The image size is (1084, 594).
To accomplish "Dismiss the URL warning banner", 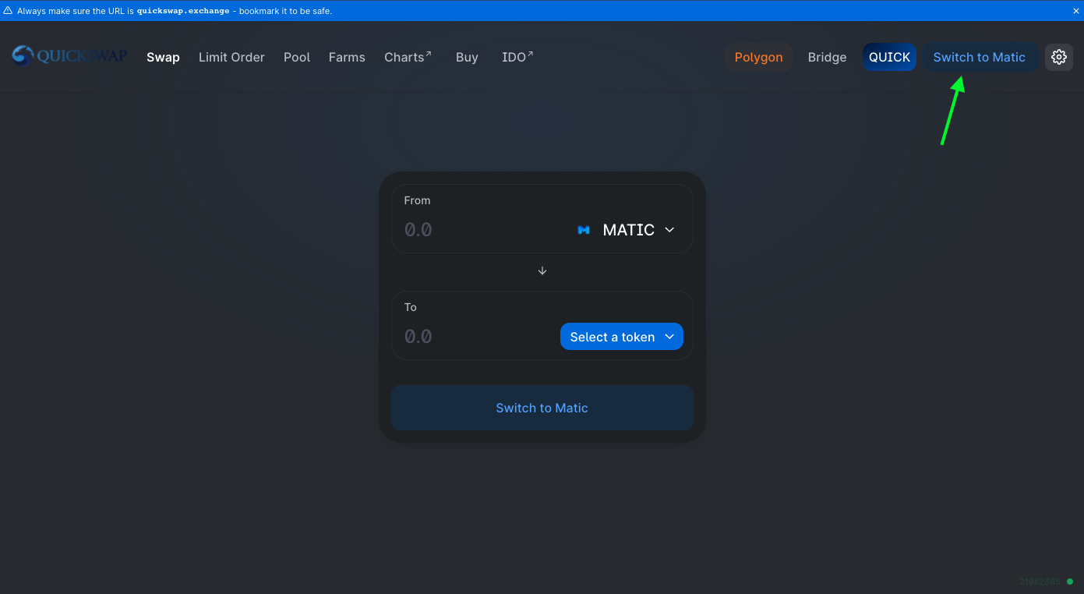I will pyautogui.click(x=1075, y=11).
